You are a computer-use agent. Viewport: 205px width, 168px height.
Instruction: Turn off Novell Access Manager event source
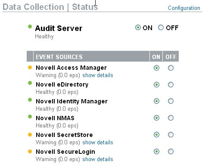pos(171,68)
